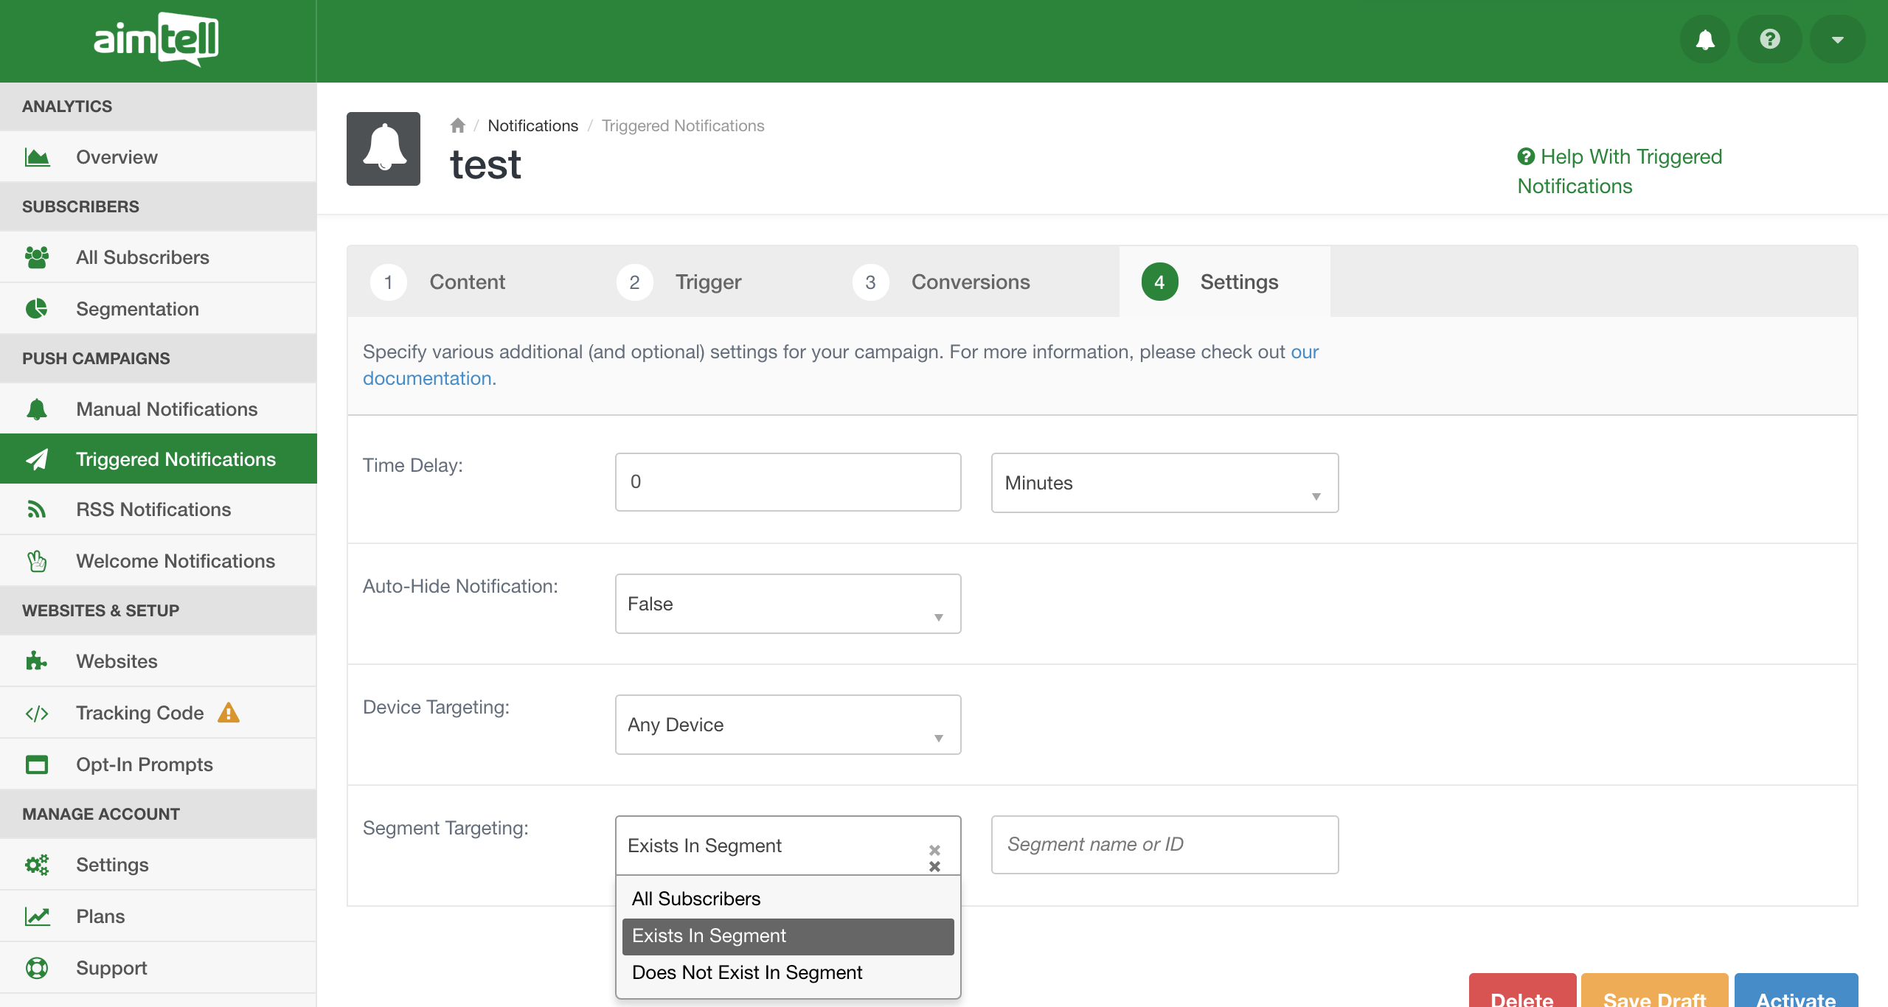This screenshot has height=1007, width=1888.
Task: Open the Minutes time unit dropdown
Action: tap(1163, 483)
